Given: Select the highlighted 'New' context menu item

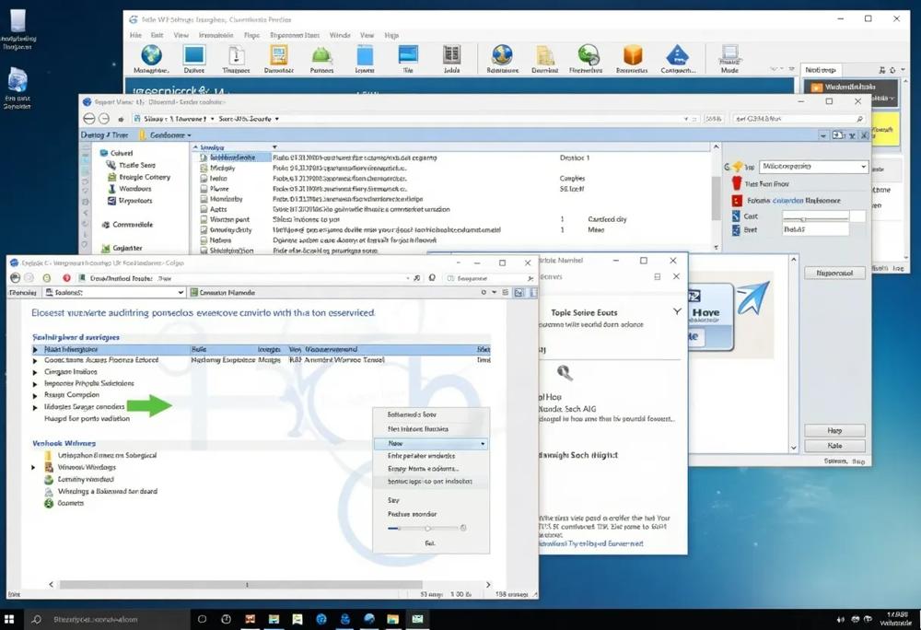Looking at the screenshot, I should click(x=430, y=443).
